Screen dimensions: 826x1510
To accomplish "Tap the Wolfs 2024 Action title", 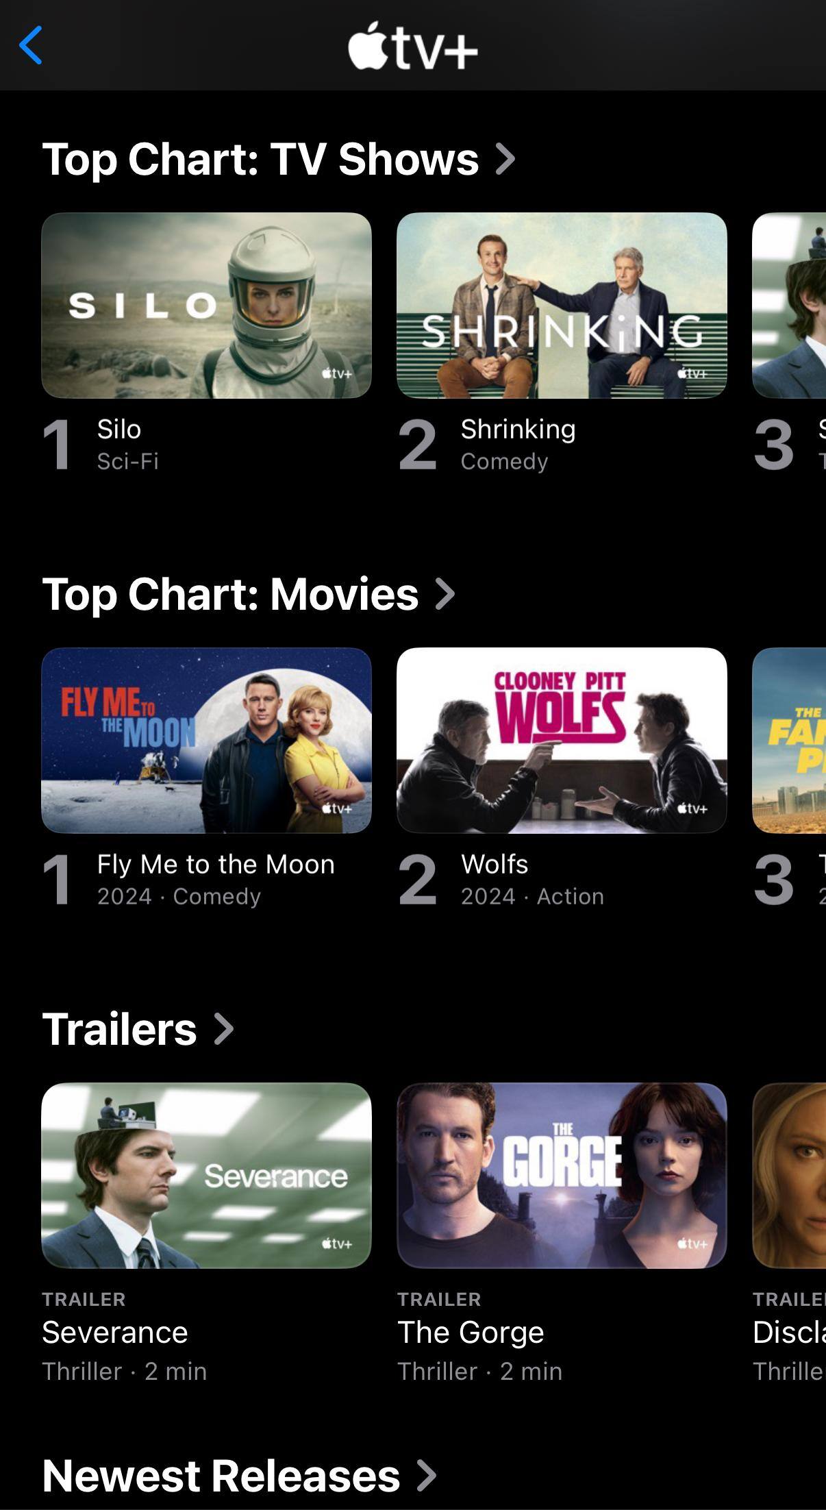I will [x=532, y=880].
